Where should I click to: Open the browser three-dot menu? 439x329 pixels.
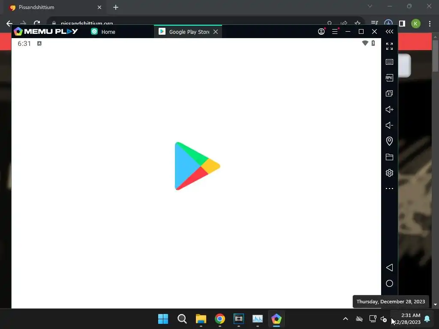(430, 24)
